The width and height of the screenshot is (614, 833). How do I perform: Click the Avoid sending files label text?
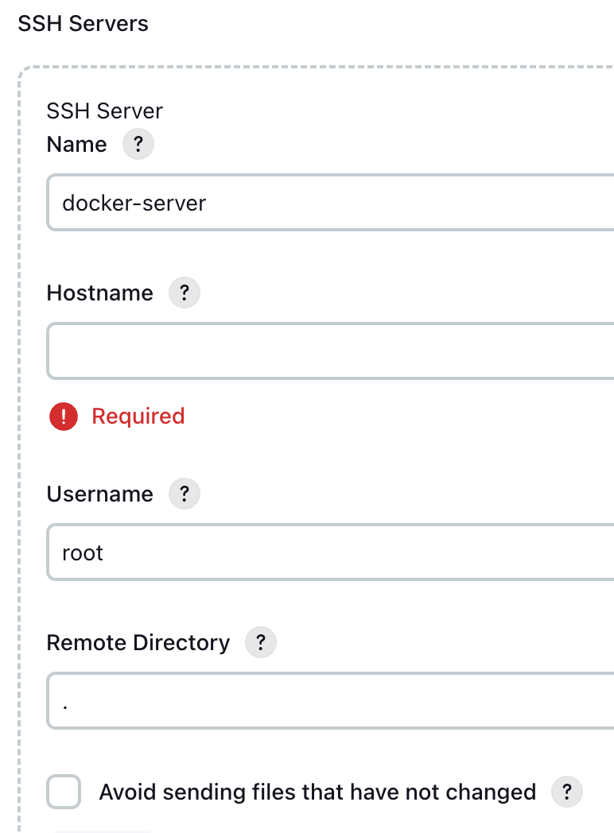click(317, 792)
